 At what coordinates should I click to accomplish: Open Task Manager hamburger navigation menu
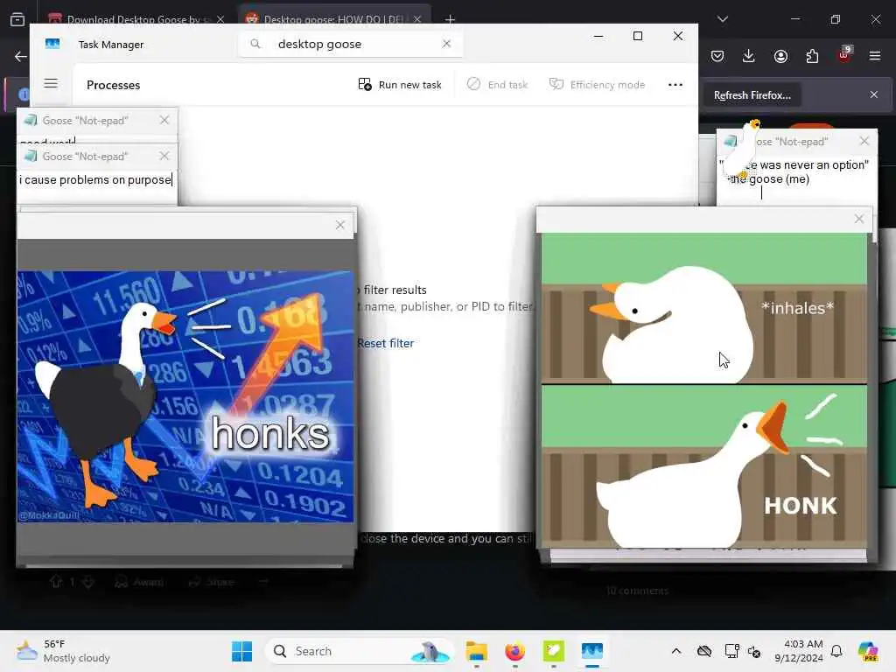(50, 84)
